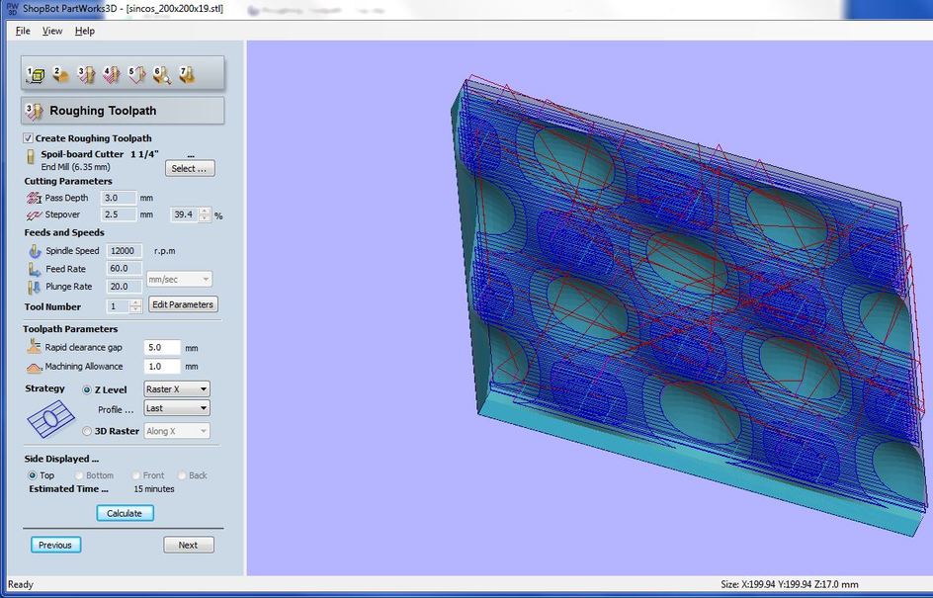Adjust the Stepover percent spinner arrows
The image size is (933, 598).
click(205, 214)
